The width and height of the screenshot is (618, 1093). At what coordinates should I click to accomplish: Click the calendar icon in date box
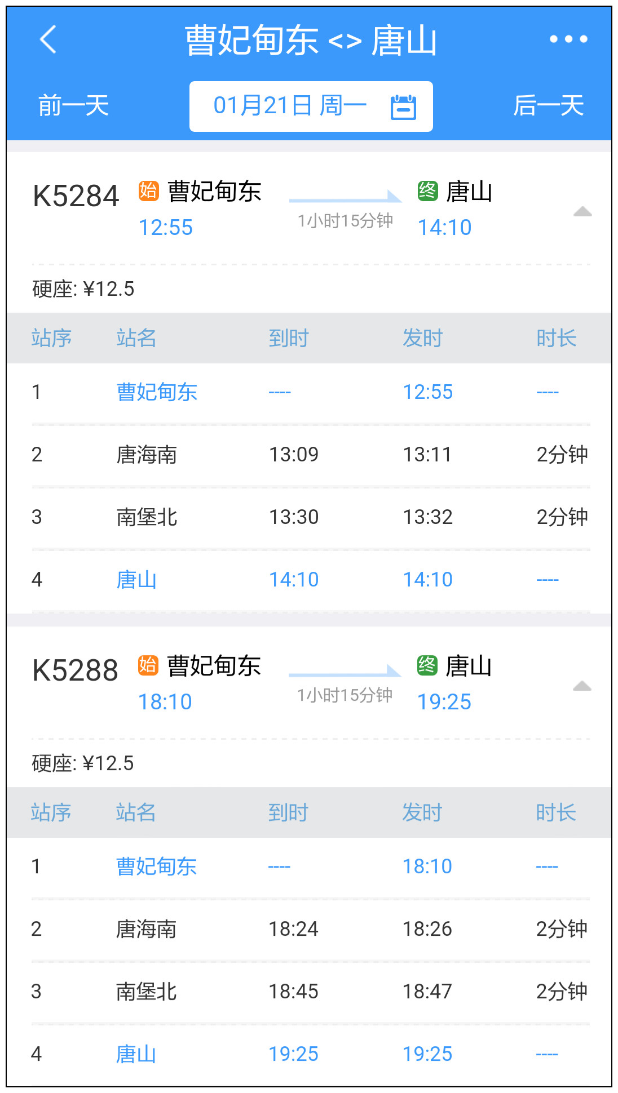coord(403,106)
